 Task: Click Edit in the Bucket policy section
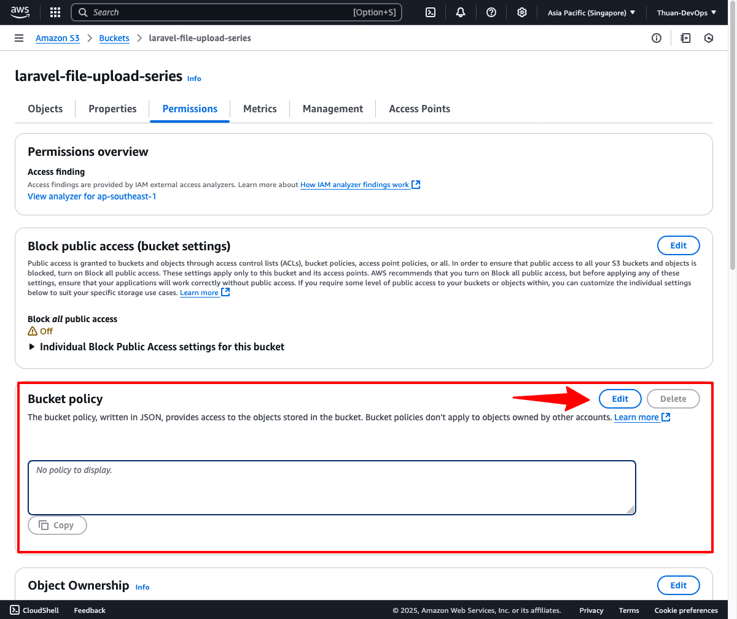620,399
